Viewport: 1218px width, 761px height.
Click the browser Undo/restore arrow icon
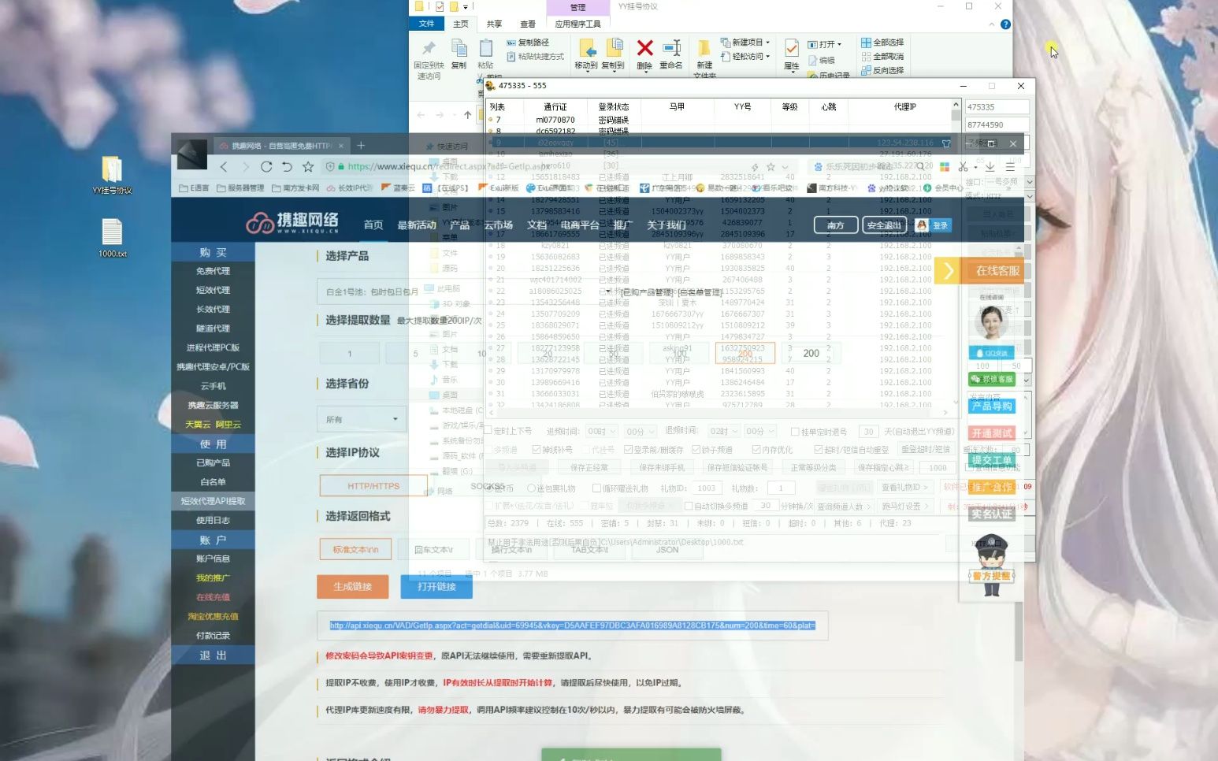click(x=287, y=167)
